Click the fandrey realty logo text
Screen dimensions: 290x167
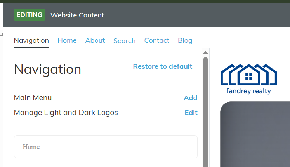pos(248,91)
